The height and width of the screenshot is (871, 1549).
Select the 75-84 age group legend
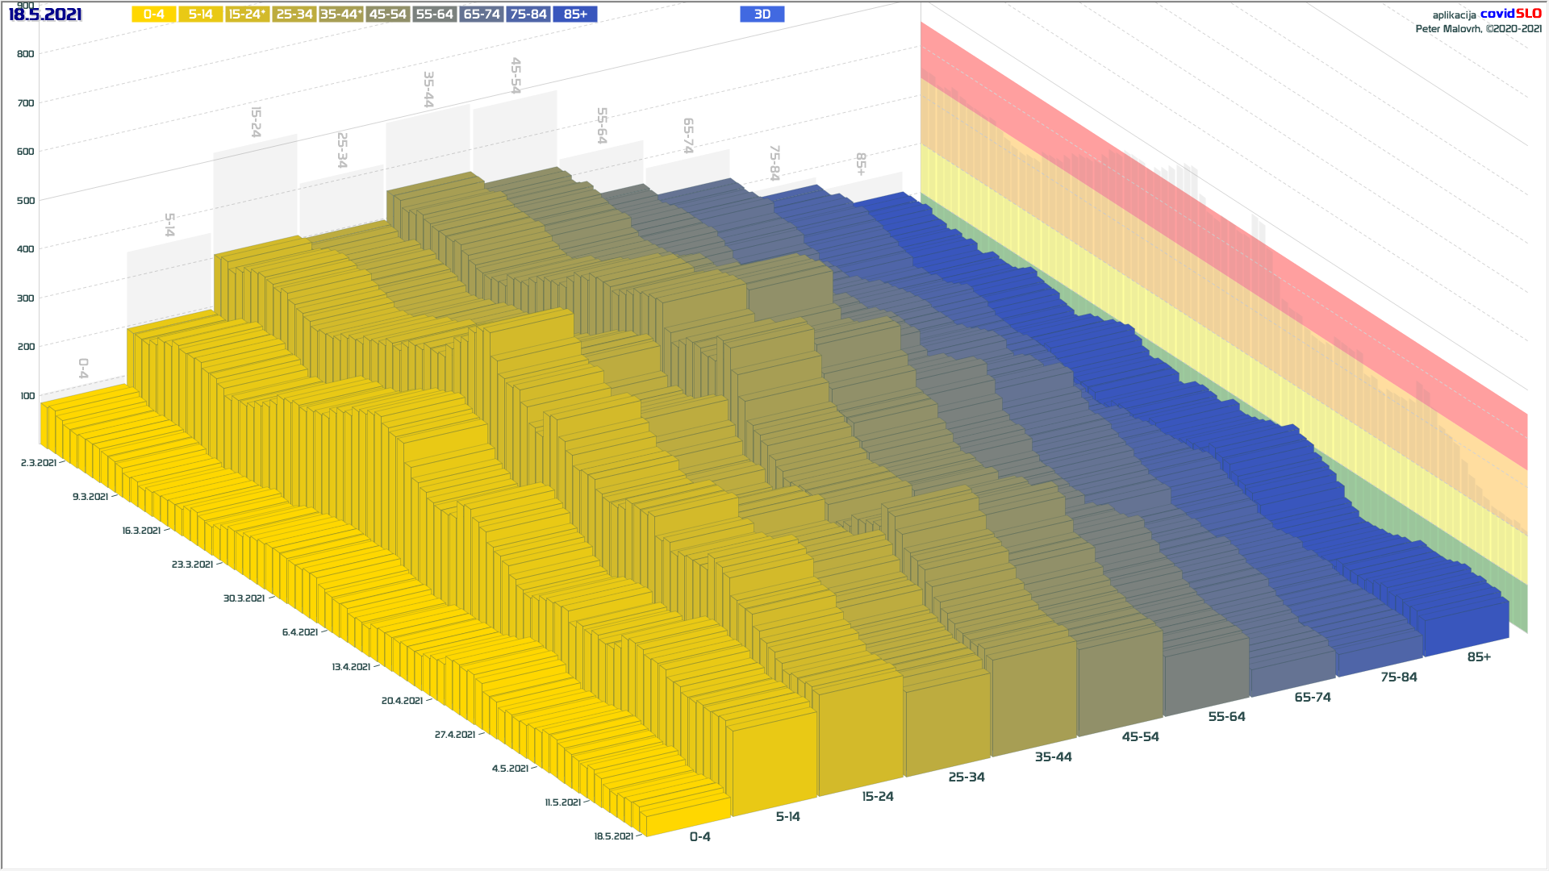528,15
